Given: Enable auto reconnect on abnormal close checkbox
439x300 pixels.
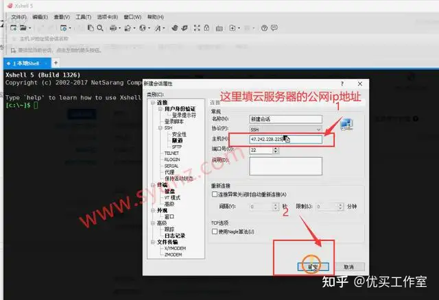Looking at the screenshot, I should point(215,194).
